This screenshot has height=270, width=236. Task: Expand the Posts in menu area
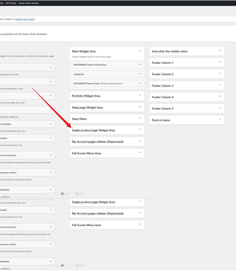coord(220,120)
